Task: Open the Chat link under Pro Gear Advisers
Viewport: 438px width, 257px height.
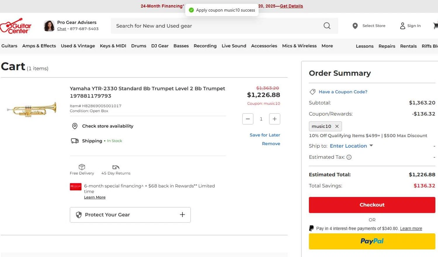Action: tap(62, 29)
